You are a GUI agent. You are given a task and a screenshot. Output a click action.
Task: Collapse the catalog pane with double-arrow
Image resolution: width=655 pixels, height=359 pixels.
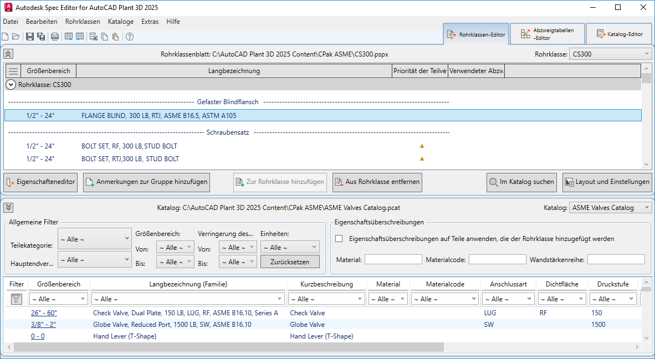point(8,207)
